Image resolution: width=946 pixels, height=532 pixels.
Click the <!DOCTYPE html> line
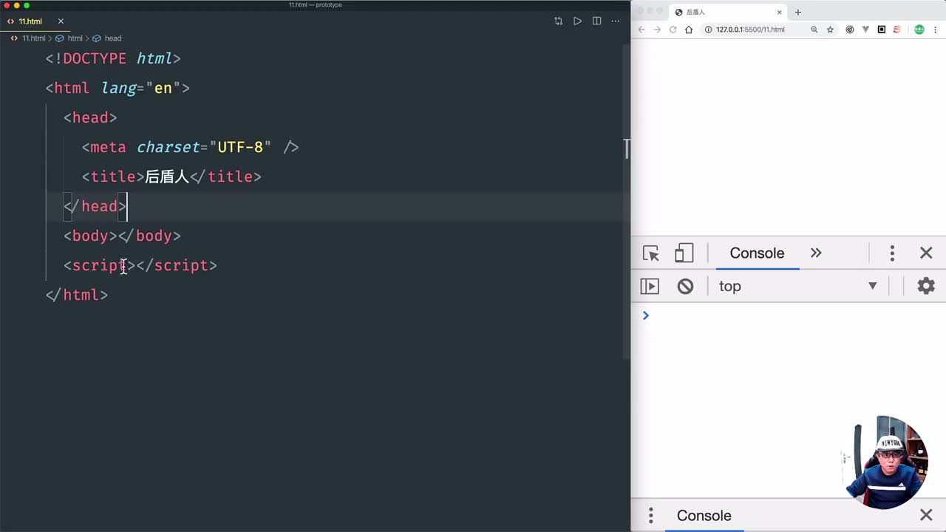113,58
